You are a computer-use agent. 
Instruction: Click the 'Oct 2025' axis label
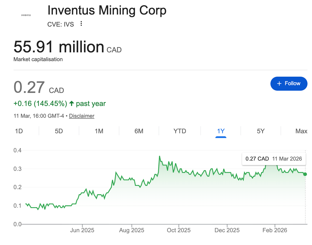(179, 230)
